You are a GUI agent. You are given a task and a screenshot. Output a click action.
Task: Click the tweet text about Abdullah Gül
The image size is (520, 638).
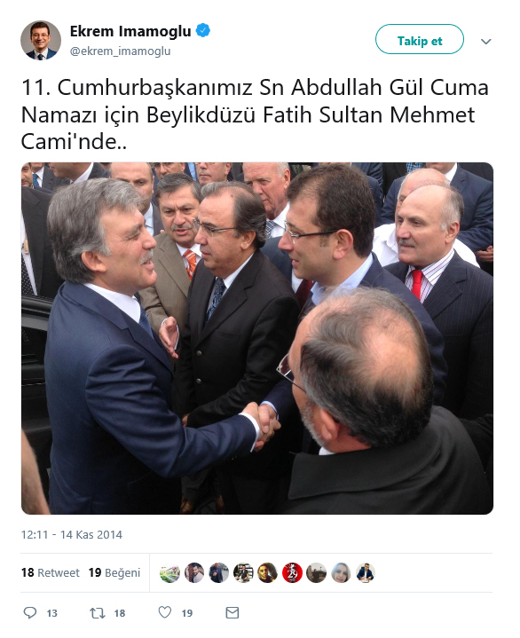click(255, 114)
